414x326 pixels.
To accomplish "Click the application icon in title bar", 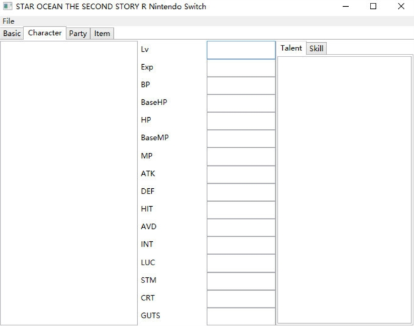I will pos(8,7).
